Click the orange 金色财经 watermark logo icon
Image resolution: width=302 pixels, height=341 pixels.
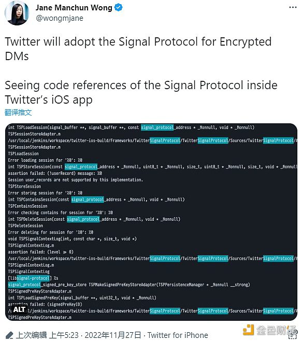coord(248,330)
